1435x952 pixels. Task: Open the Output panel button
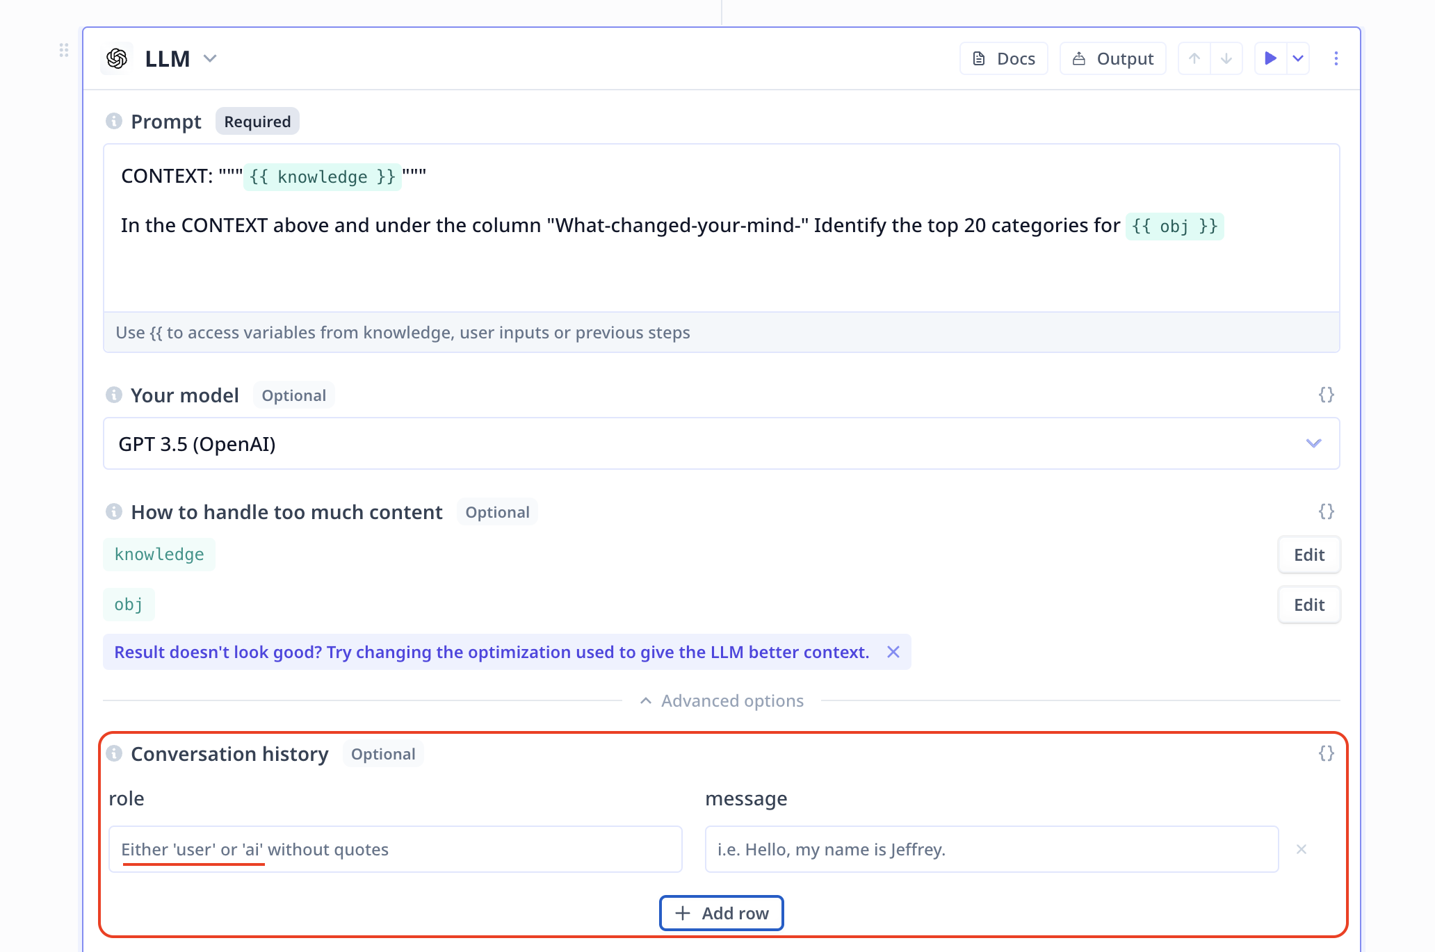(x=1112, y=58)
